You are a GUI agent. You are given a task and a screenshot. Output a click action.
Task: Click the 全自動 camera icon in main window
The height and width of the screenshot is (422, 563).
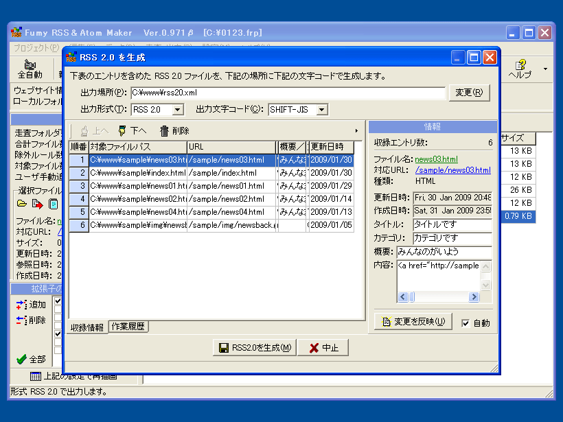pyautogui.click(x=30, y=65)
